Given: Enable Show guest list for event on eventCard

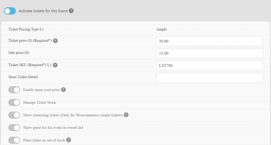Looking at the screenshot, I should pos(14,128).
